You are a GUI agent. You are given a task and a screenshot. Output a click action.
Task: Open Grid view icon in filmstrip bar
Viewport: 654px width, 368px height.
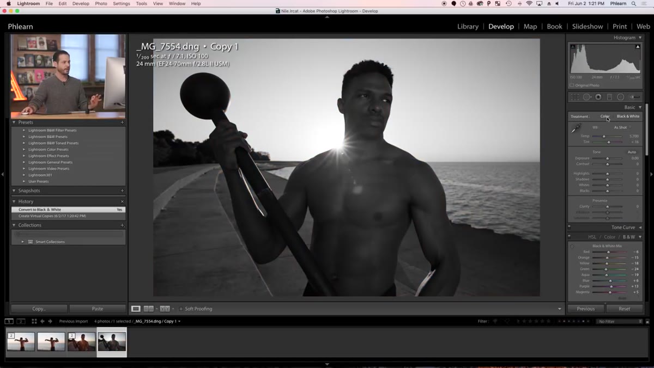34,321
